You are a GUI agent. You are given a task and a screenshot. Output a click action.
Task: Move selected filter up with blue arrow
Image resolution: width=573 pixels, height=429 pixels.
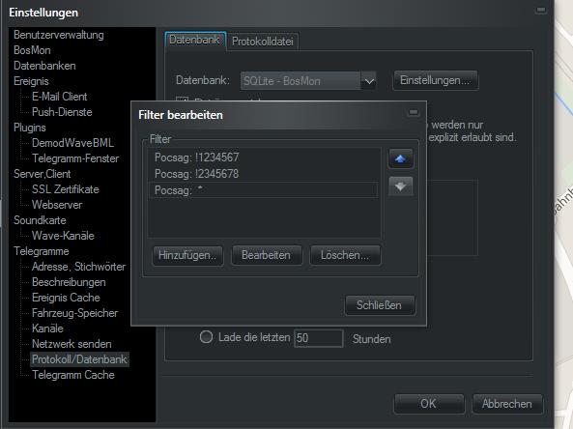coord(401,158)
